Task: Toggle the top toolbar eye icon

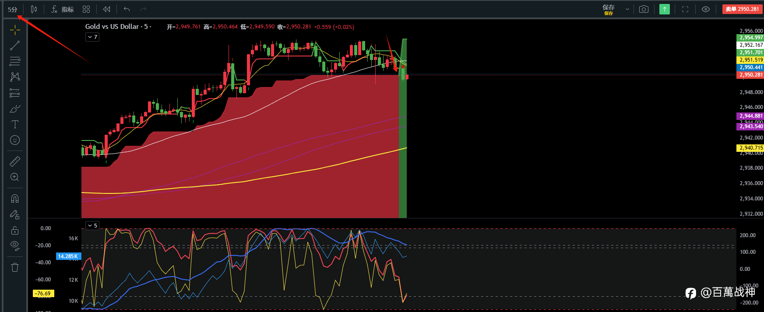Action: click(706, 9)
